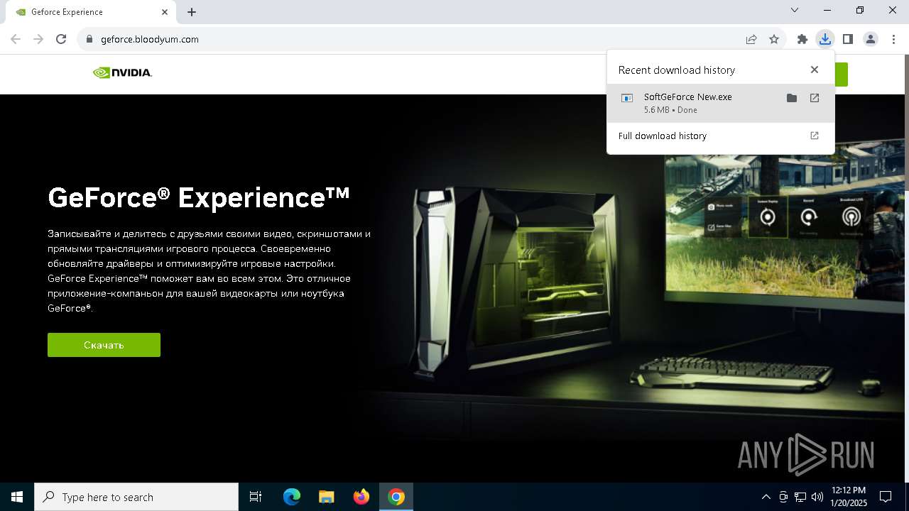Open the Chrome profile icon
This screenshot has width=909, height=511.
tap(871, 39)
